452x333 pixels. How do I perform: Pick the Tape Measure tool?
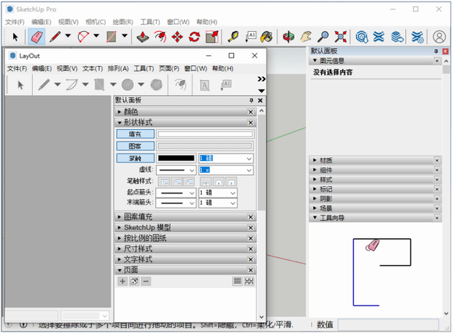pyautogui.click(x=233, y=37)
